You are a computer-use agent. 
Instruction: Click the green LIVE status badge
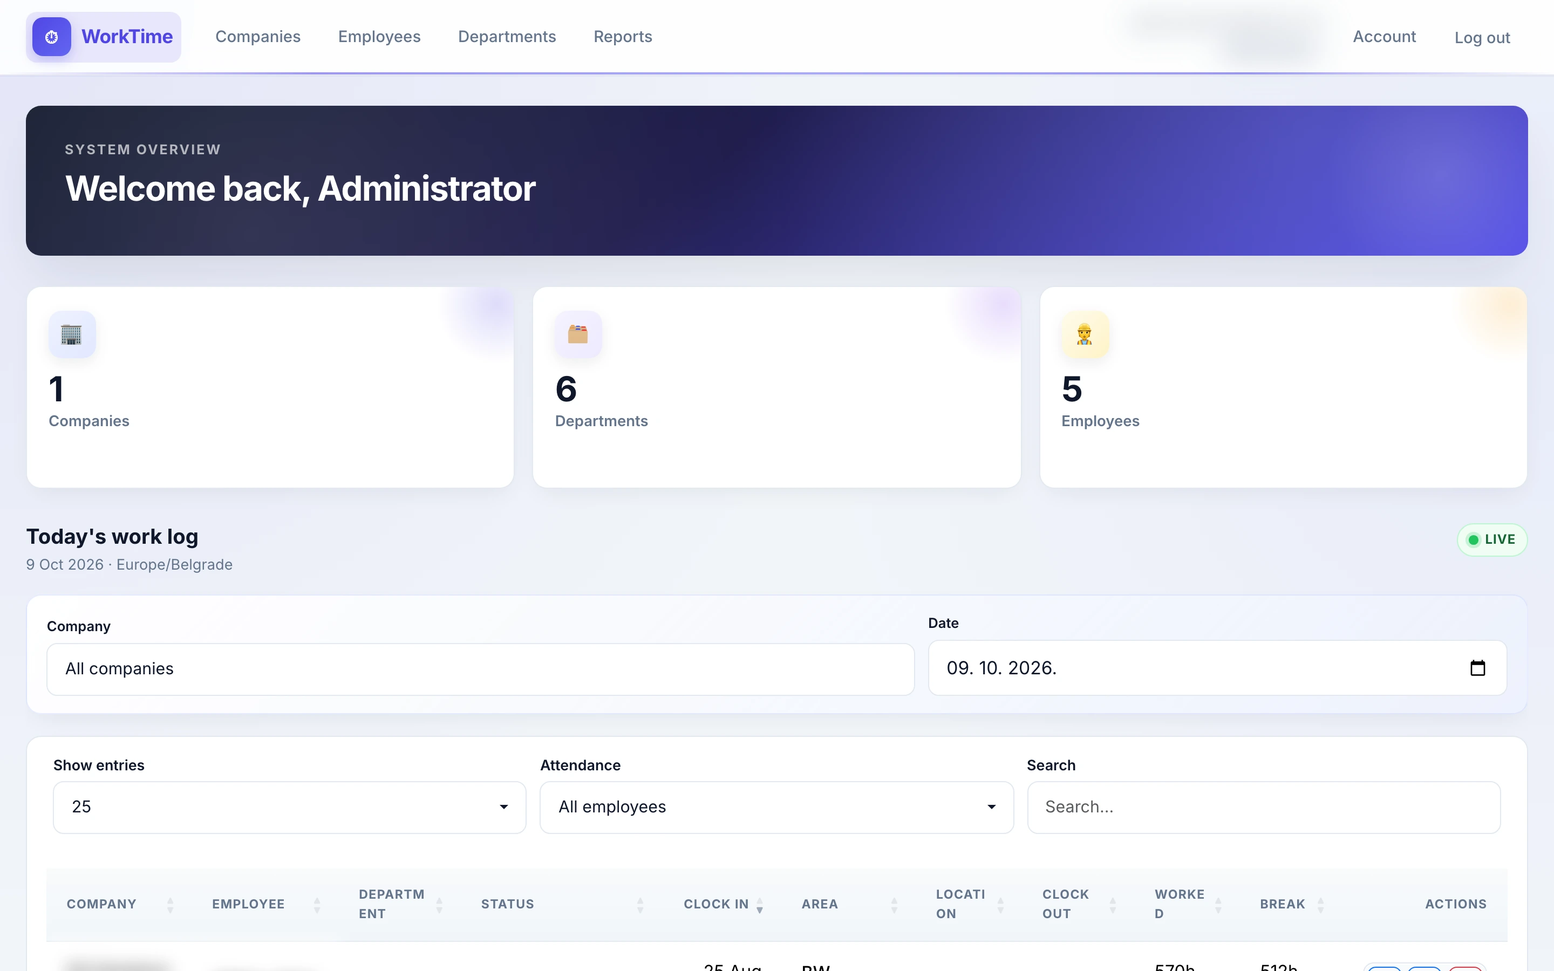[x=1492, y=539]
